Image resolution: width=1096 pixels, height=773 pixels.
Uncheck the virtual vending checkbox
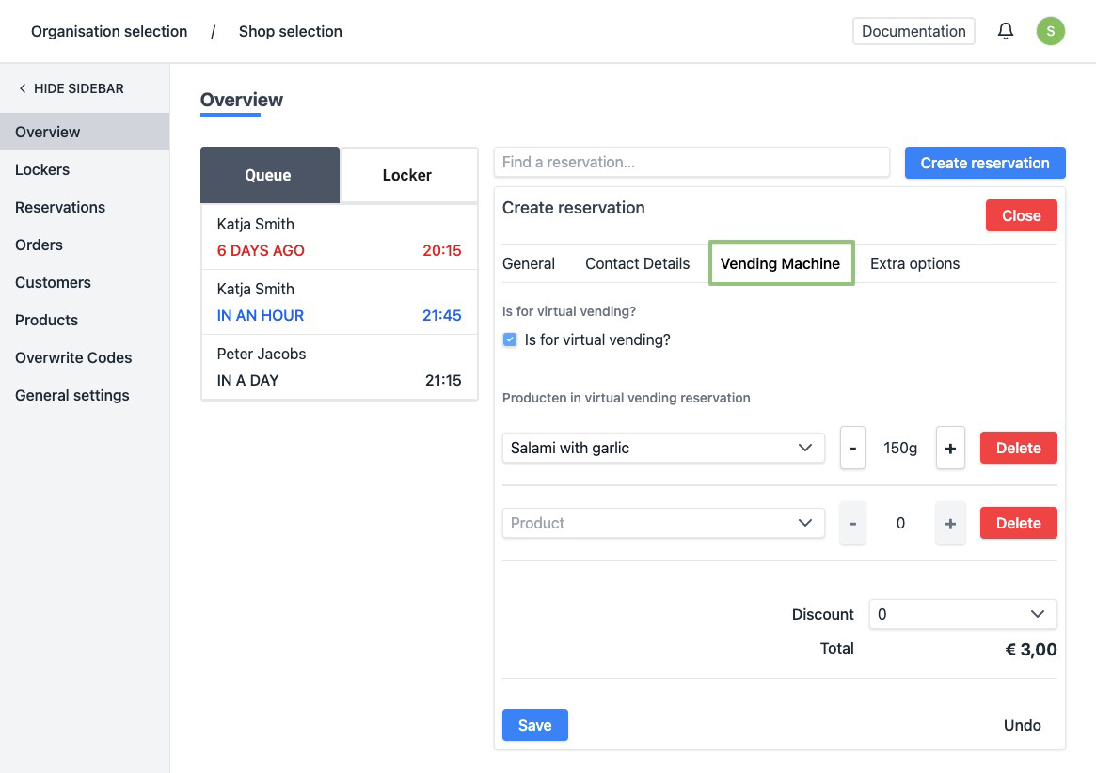click(510, 340)
